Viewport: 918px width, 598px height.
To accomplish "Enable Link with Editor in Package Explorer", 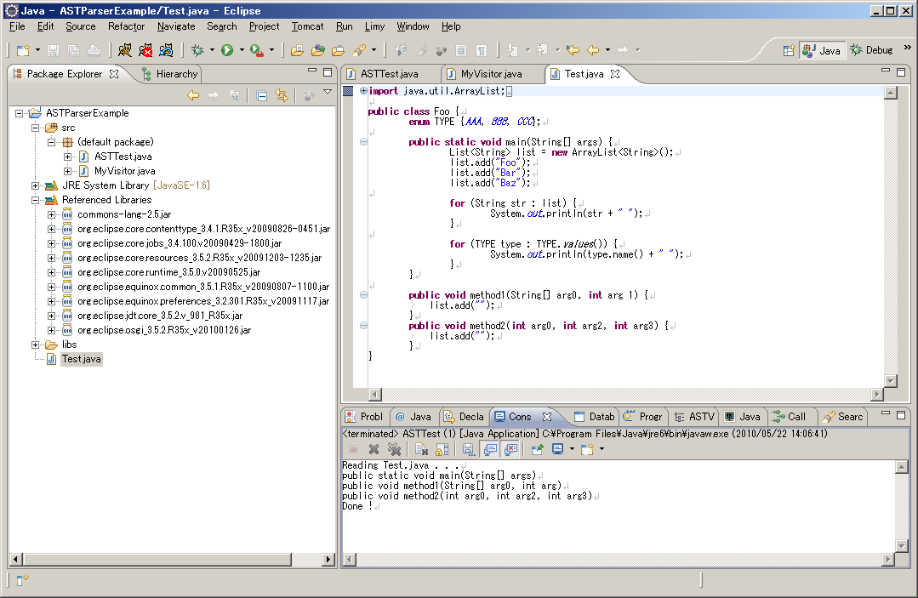I will point(282,94).
